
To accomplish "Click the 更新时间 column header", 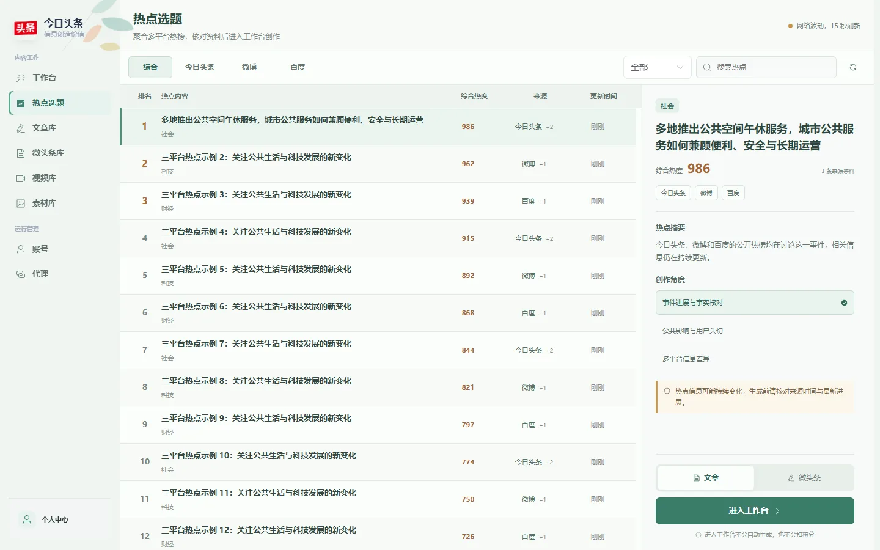I will tap(604, 96).
